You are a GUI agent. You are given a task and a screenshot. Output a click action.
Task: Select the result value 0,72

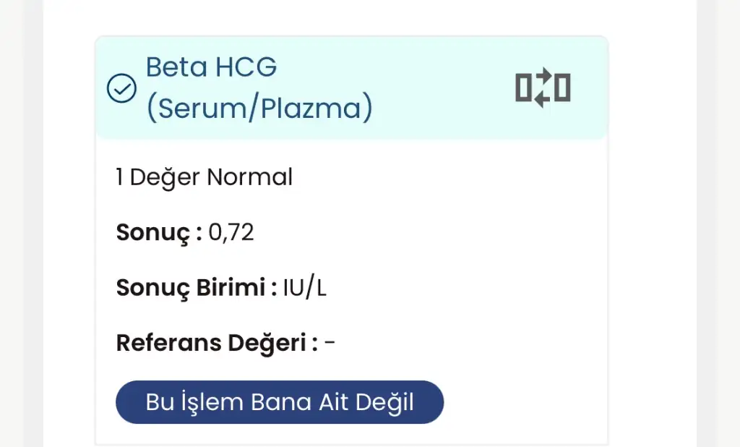[231, 233]
